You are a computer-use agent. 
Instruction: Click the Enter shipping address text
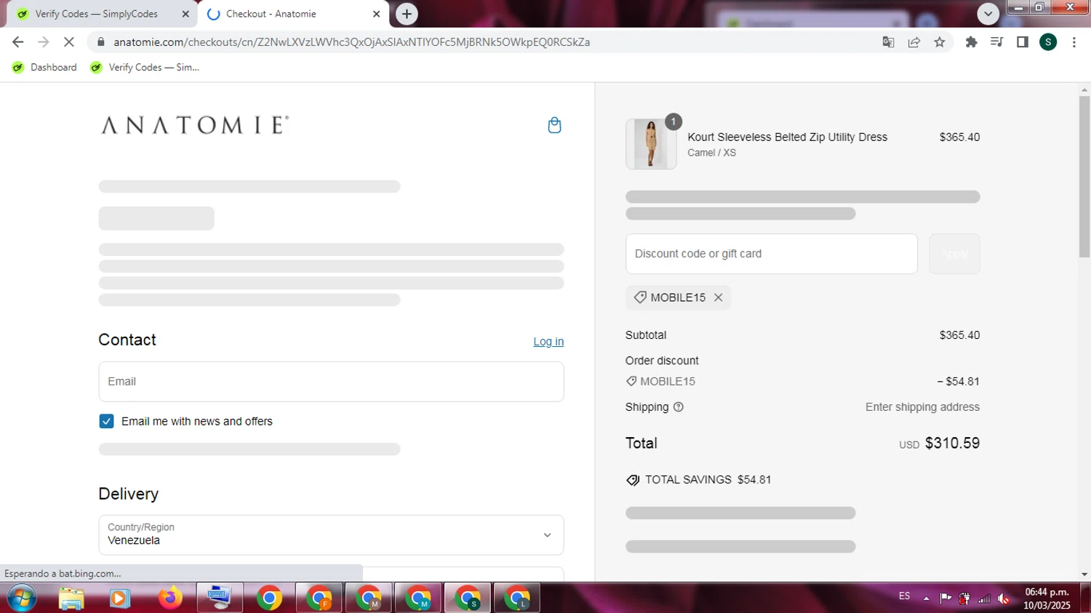(922, 407)
